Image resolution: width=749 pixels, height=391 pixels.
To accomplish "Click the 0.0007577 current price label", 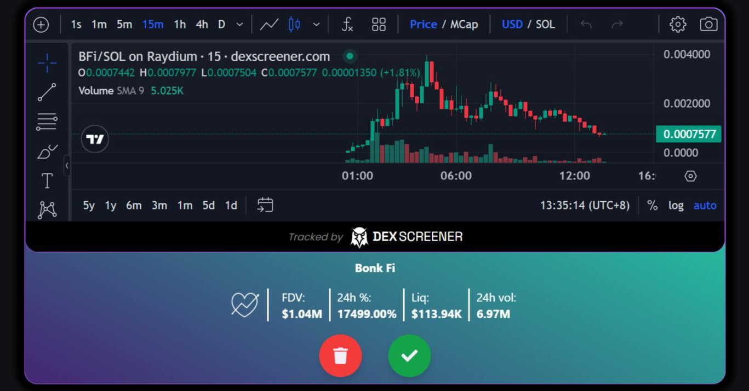I will pyautogui.click(x=689, y=134).
